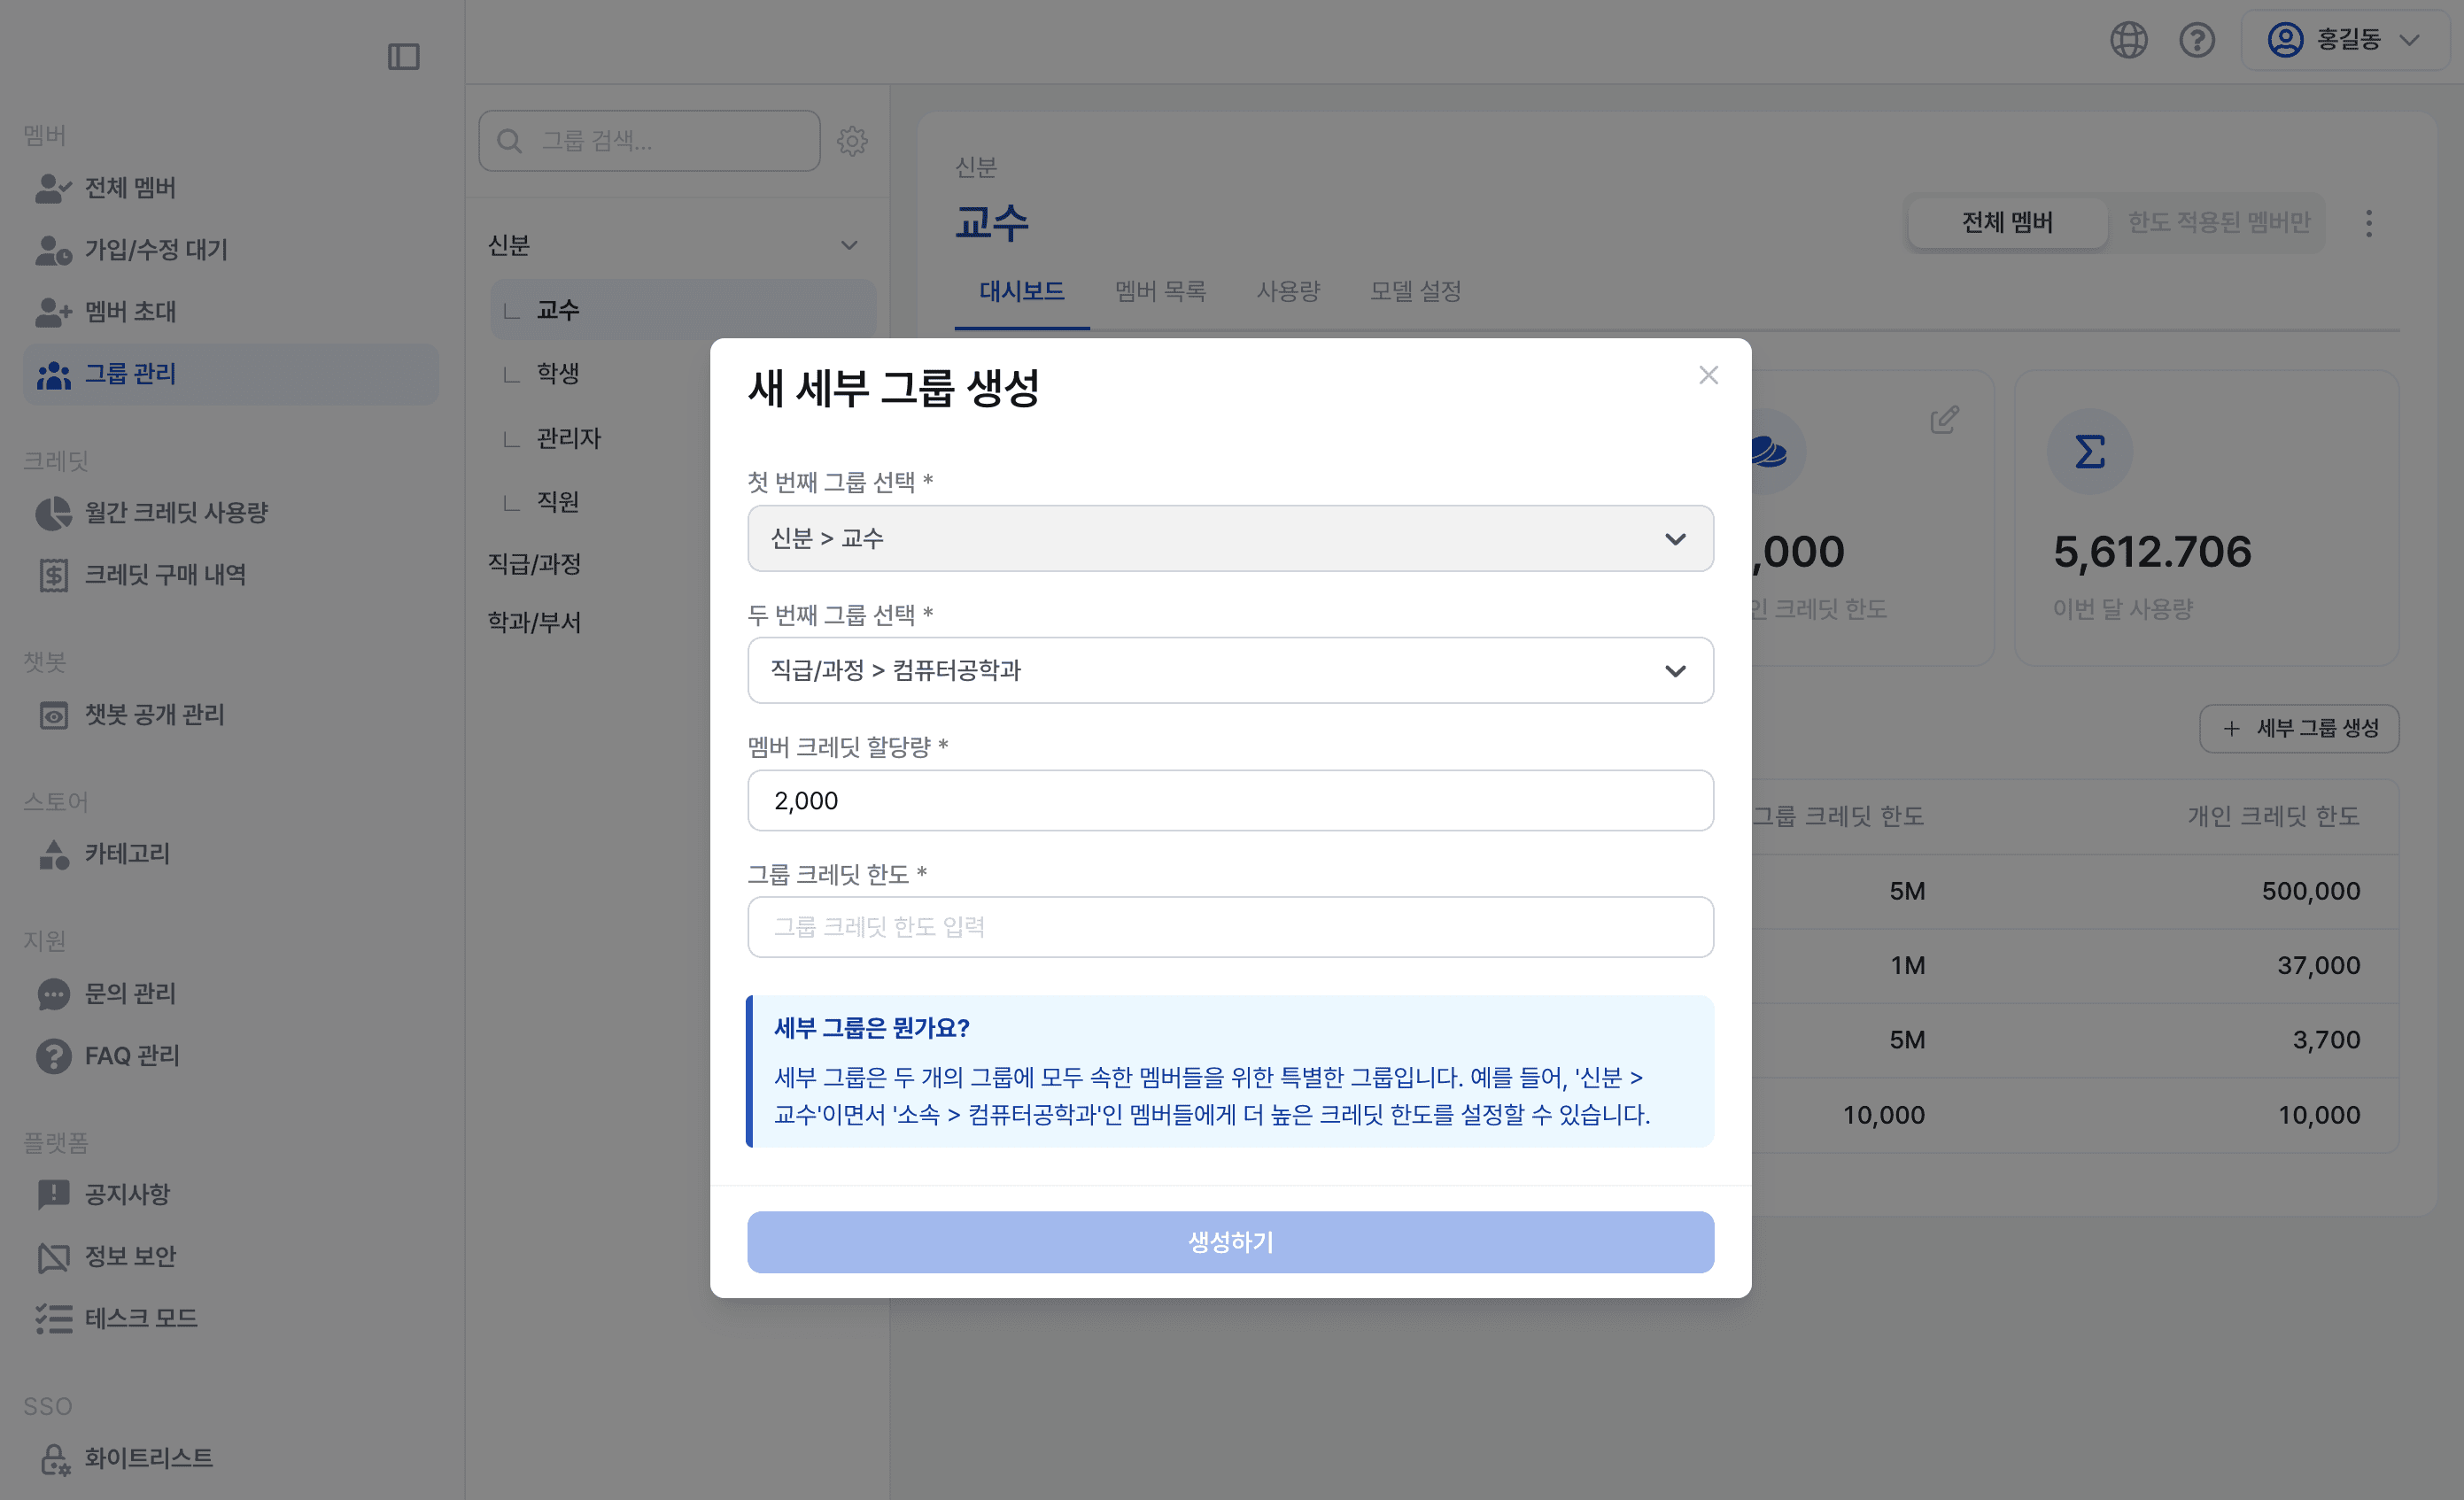Click the 카테고리 store icon
Image resolution: width=2464 pixels, height=1500 pixels.
click(53, 854)
